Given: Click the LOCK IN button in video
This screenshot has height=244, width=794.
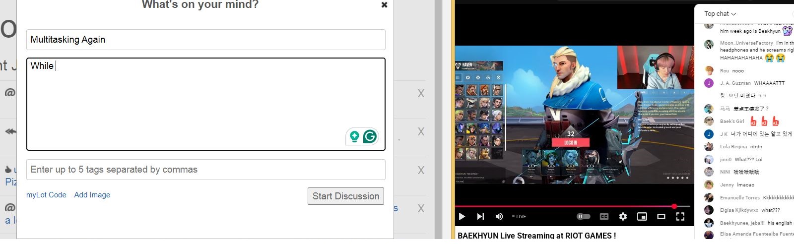Looking at the screenshot, I should (x=571, y=142).
